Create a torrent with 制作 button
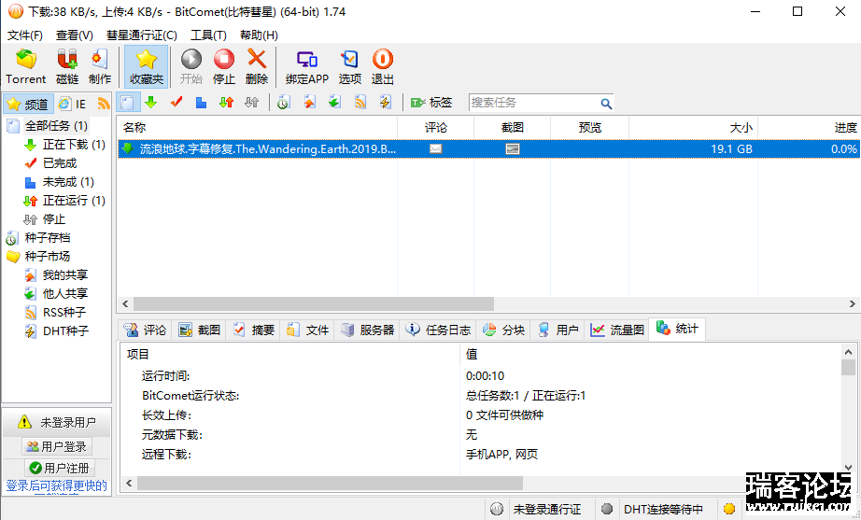 pyautogui.click(x=99, y=66)
